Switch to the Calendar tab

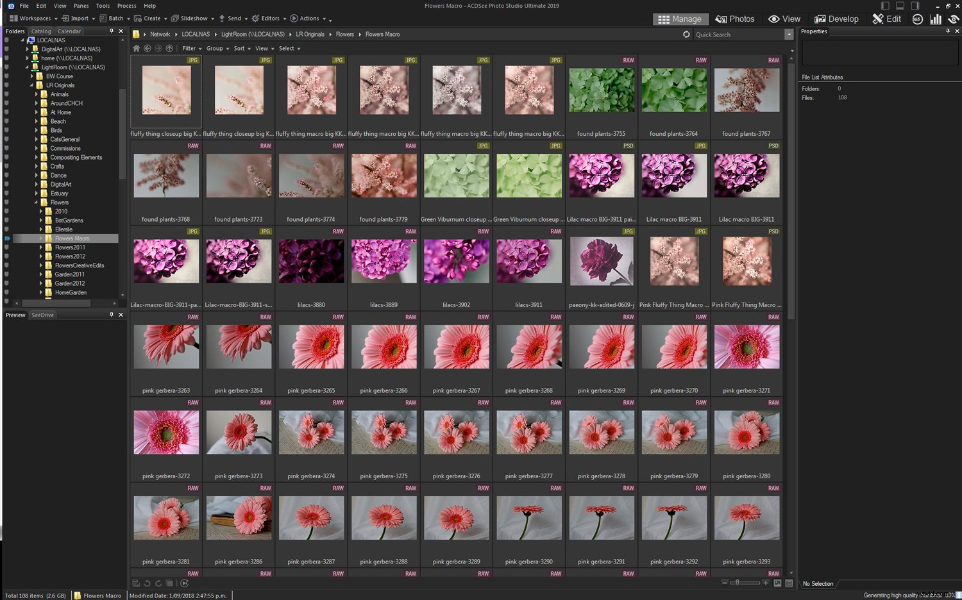click(x=69, y=31)
